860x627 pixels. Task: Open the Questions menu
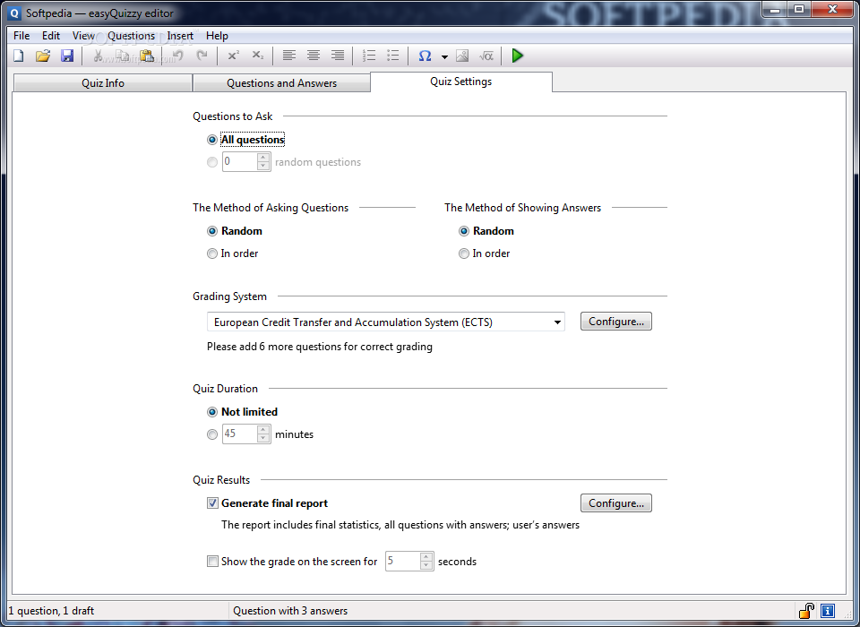(131, 36)
